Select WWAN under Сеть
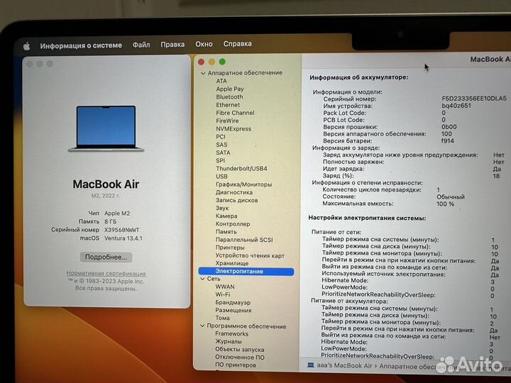 click(224, 287)
